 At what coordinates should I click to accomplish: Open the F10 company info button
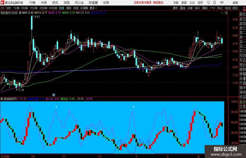212,8
